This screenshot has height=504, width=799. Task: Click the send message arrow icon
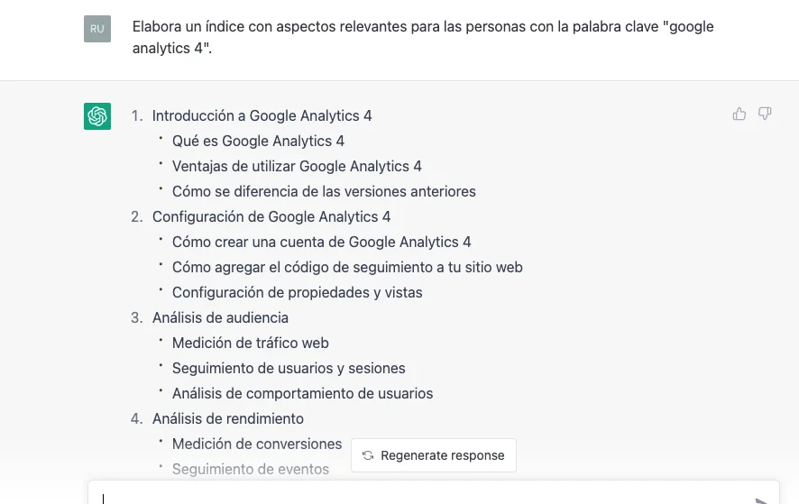pos(762,499)
